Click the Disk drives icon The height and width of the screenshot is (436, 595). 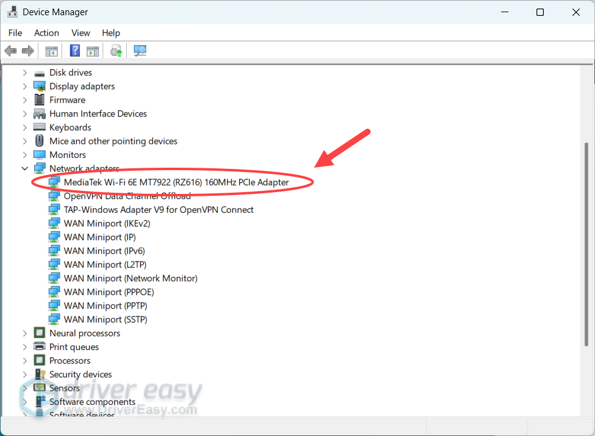[x=40, y=73]
